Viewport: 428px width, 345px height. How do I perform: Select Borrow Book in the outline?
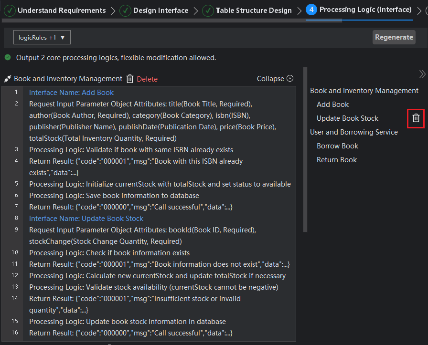point(337,146)
